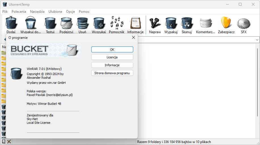Maximize the UtorrentTemp window
The image size is (260, 145).
tap(240, 4)
